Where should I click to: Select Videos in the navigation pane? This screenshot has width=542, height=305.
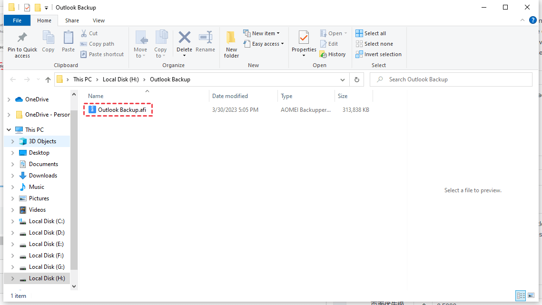37,209
